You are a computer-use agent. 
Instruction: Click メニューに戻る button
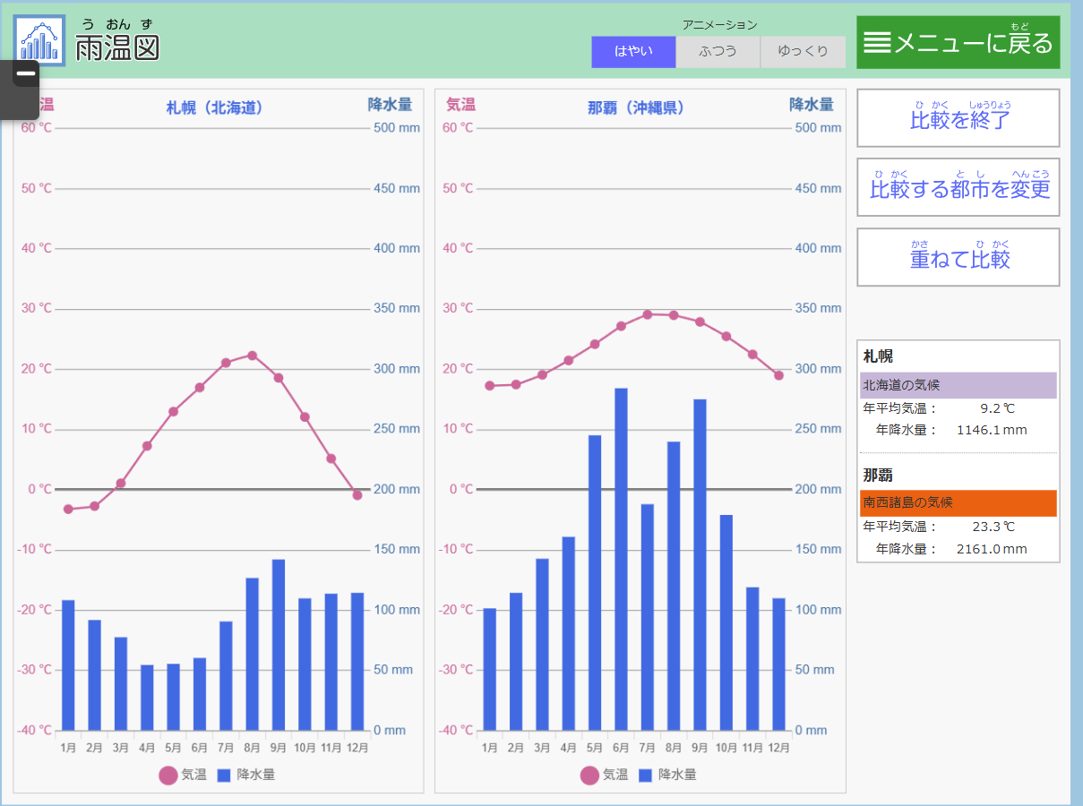point(958,42)
